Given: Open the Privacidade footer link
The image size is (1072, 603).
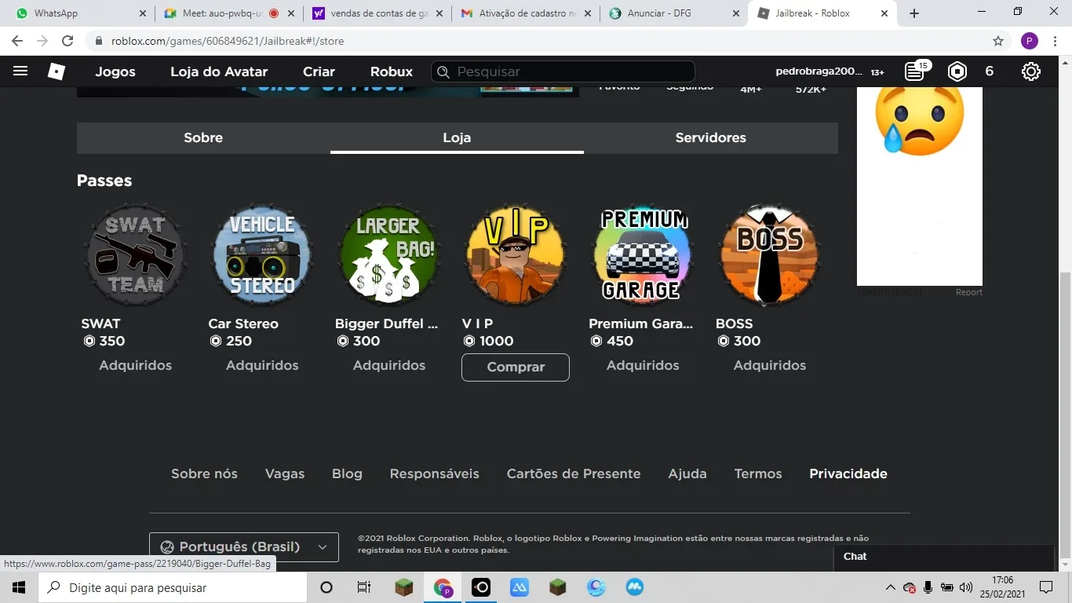Looking at the screenshot, I should 848,473.
